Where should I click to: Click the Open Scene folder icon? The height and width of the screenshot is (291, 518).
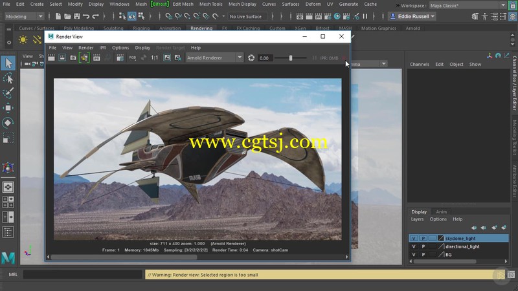tap(67, 16)
